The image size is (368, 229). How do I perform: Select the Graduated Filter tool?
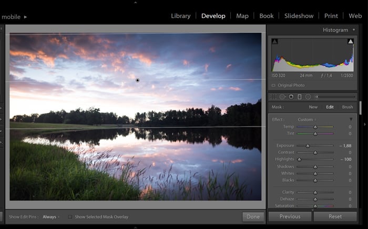[300, 97]
